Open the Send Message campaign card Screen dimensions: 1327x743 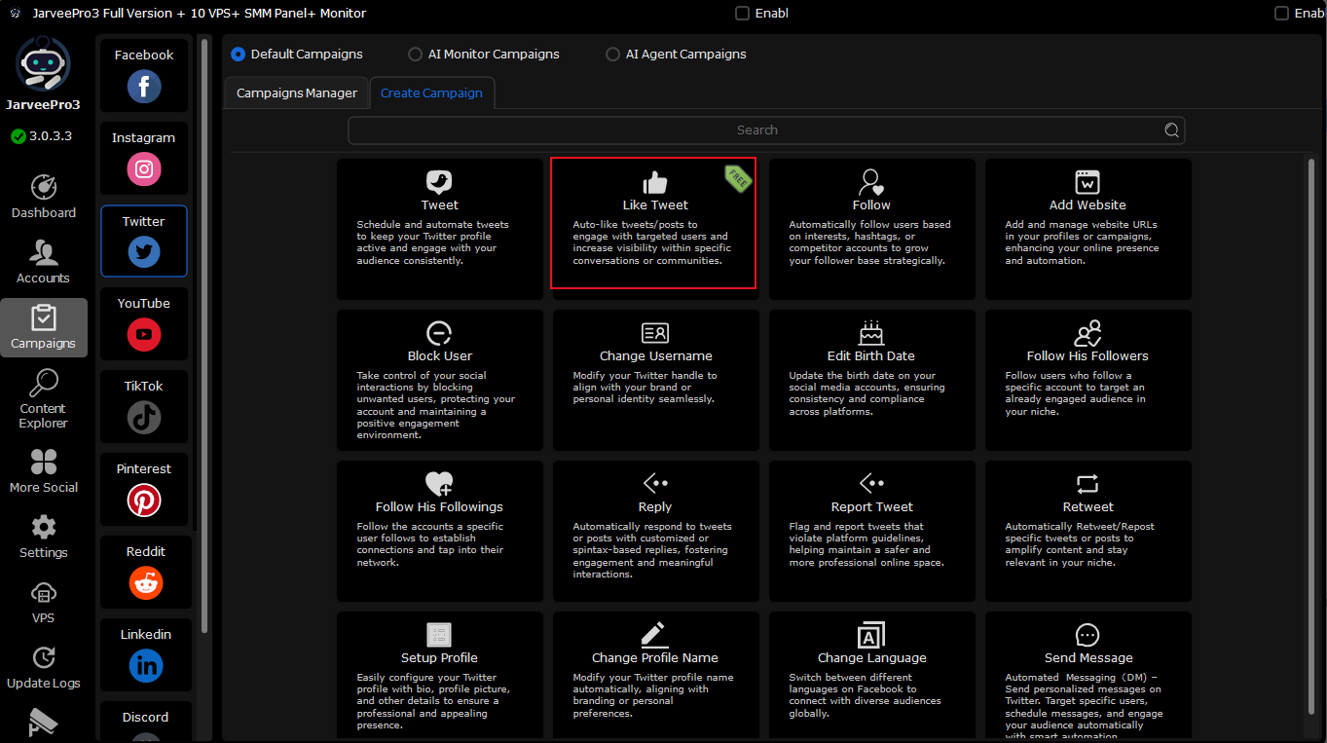pyautogui.click(x=1087, y=674)
